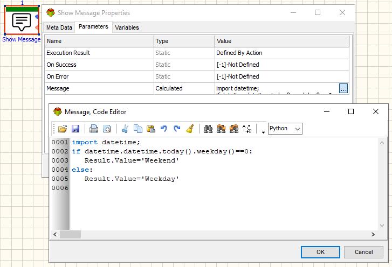Maximize the Message Code Editor window
Image resolution: width=392 pixels, height=267 pixels.
tap(351, 111)
